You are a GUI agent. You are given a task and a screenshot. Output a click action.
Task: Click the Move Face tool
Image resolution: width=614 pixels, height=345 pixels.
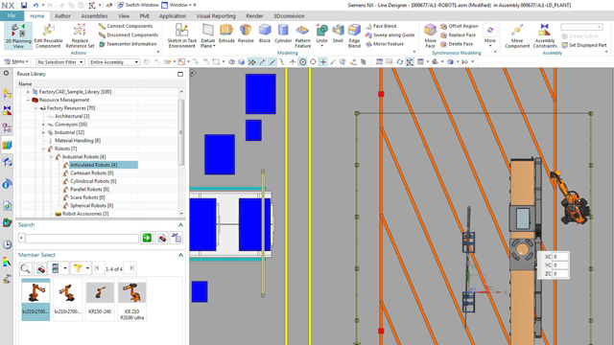point(430,35)
